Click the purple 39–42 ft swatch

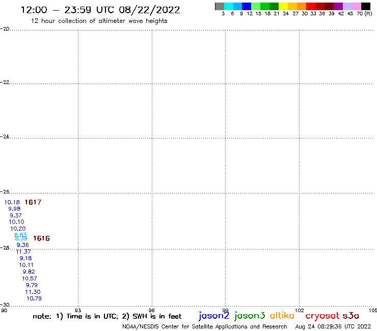(x=338, y=6)
